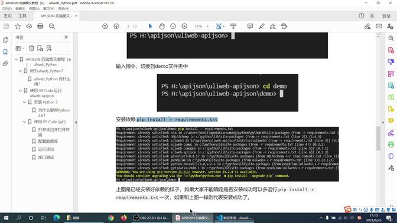Screen dimensions: 397x223
Task: Toggle scrolling mode icon in toolbar
Action: coord(233,27)
